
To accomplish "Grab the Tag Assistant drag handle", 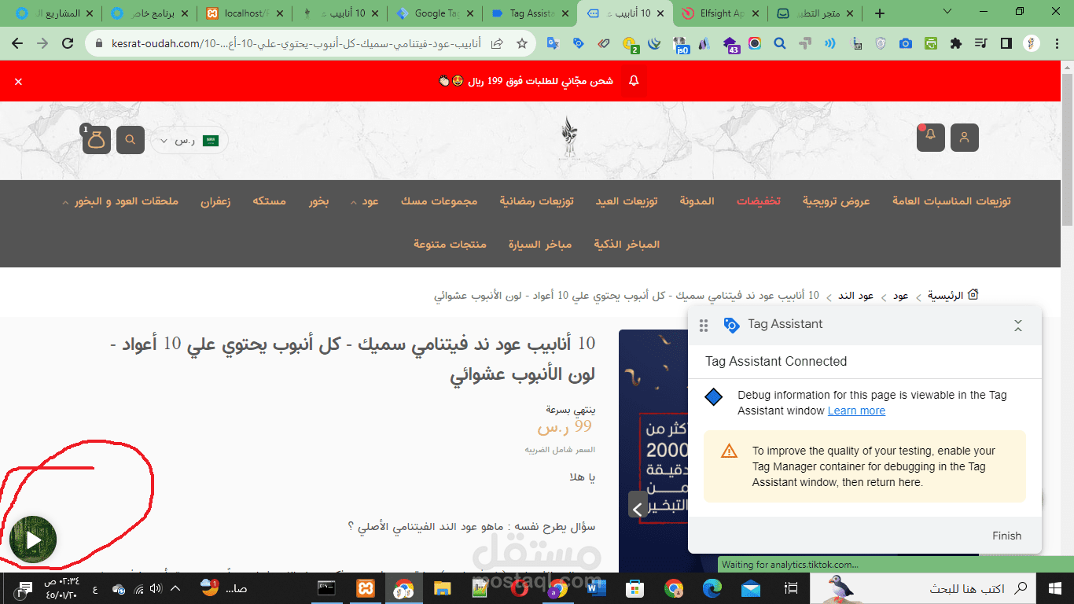I will click(704, 325).
